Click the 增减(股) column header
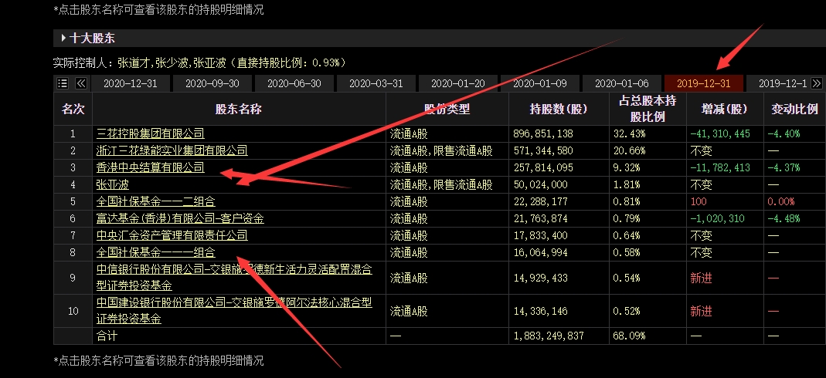826x378 pixels. tap(725, 110)
